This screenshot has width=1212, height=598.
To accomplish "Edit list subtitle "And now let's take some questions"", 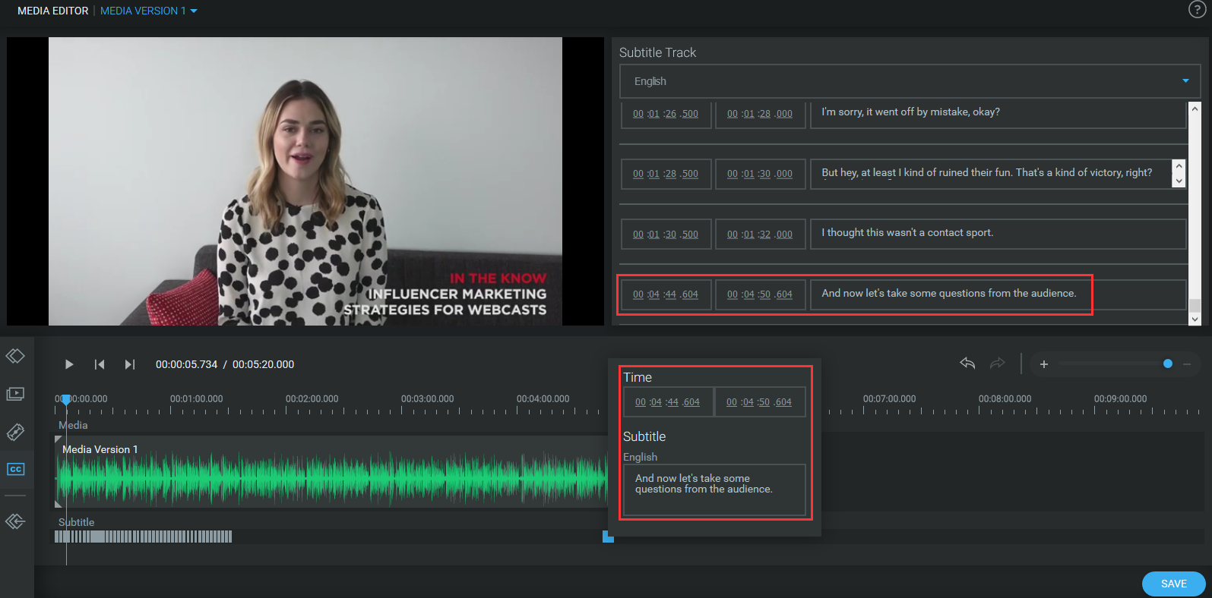I will [998, 294].
